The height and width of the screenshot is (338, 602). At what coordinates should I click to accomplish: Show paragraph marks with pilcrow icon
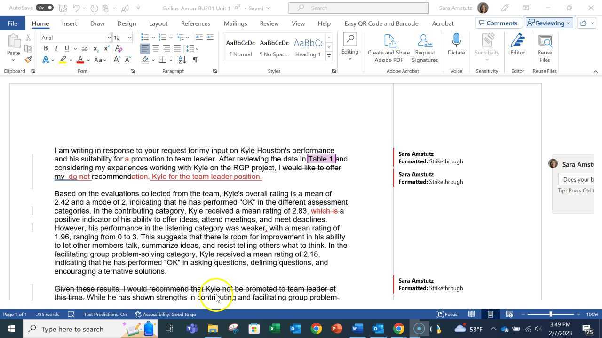coord(195,60)
